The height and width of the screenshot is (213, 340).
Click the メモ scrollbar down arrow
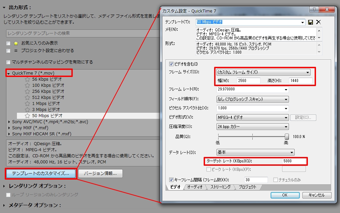319,38
